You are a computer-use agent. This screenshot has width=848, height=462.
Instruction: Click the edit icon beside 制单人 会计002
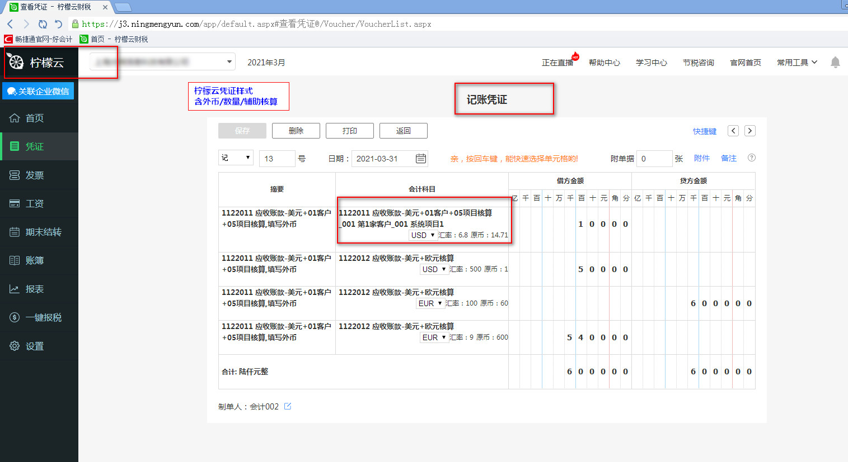click(x=288, y=406)
